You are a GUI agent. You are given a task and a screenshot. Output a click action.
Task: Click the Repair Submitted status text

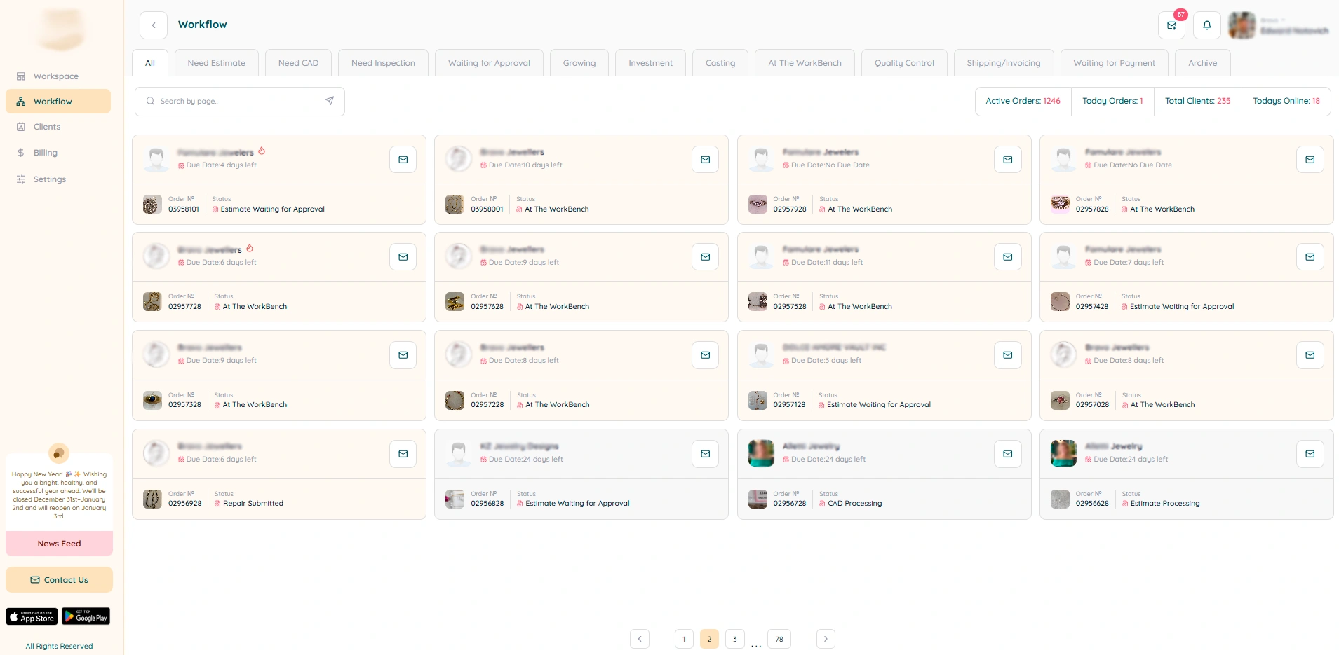coord(253,504)
